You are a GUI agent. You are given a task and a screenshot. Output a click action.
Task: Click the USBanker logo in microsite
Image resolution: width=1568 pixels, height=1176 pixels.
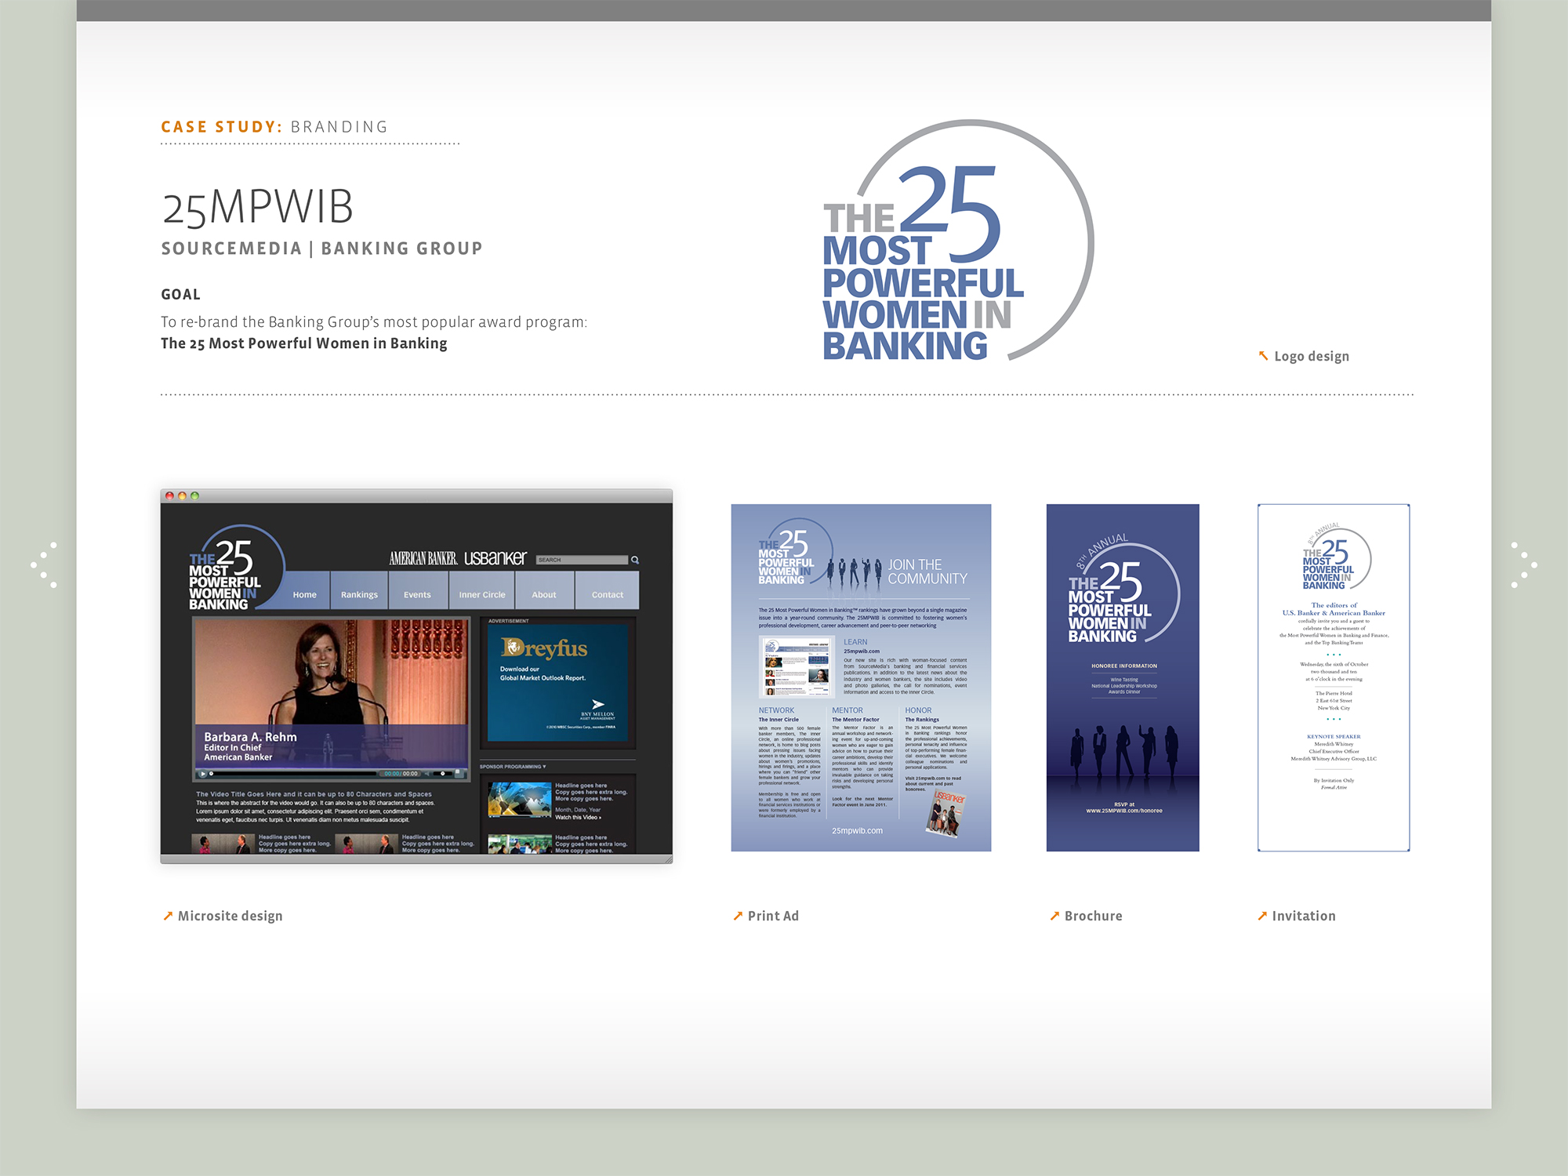pyautogui.click(x=495, y=558)
